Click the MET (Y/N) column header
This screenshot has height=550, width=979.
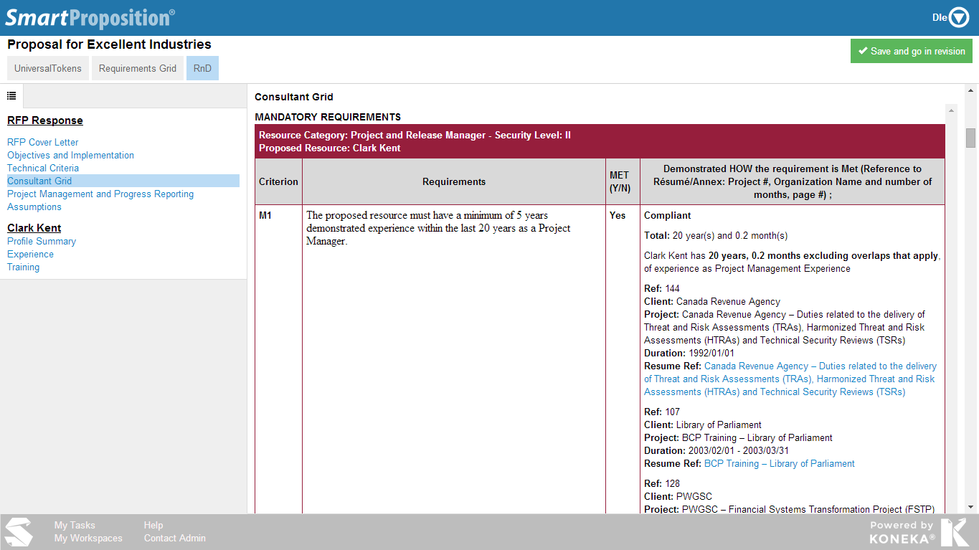click(623, 181)
